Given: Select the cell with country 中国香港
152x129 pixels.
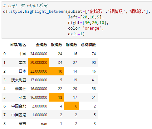Looking at the screenshot, I should pyautogui.click(x=19, y=115).
